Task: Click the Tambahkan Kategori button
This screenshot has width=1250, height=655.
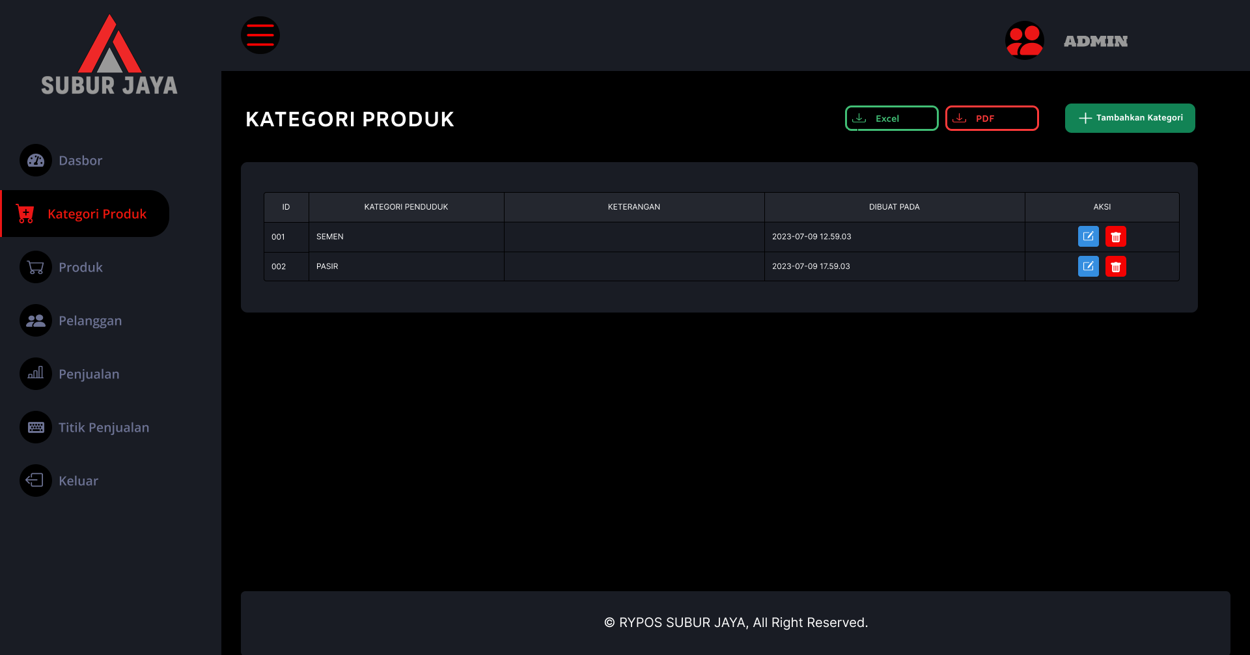Action: [x=1130, y=118]
